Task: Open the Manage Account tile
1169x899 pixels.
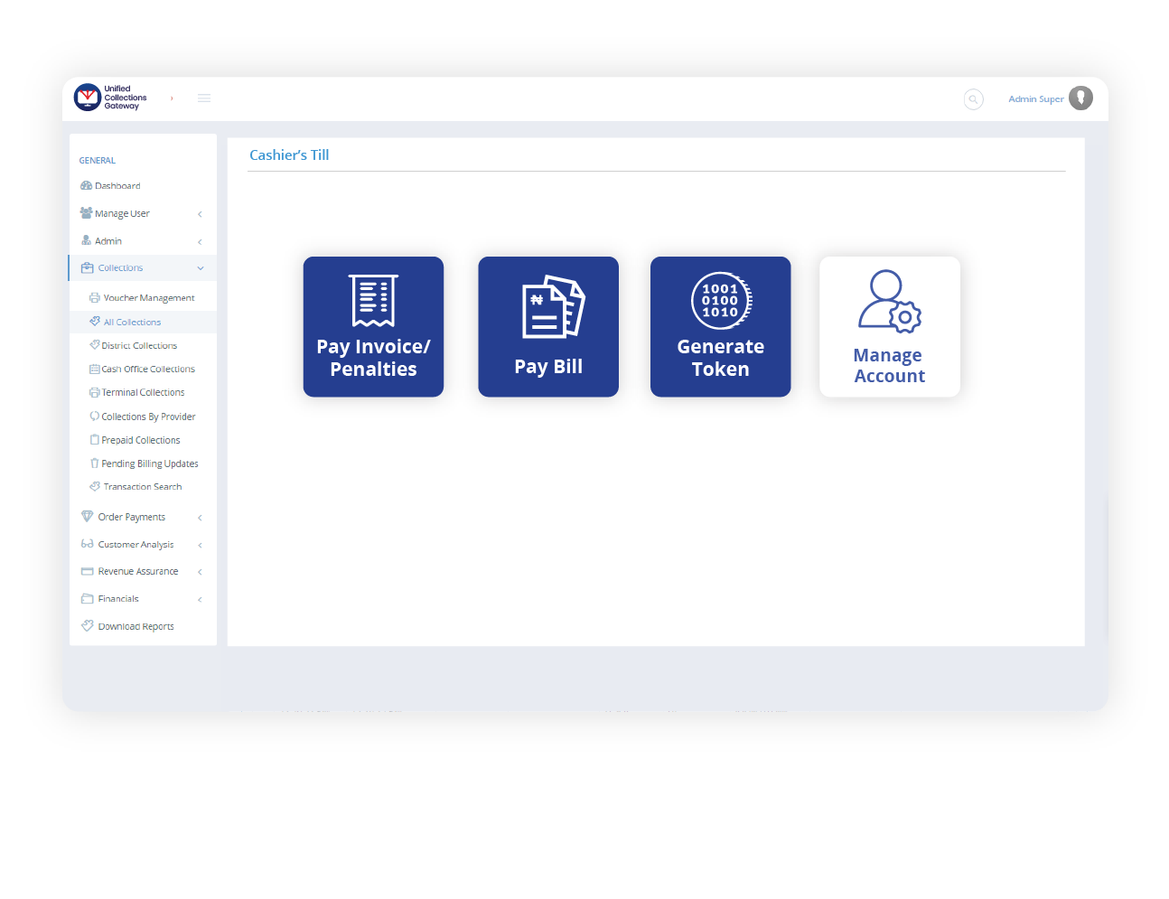Action: (x=889, y=327)
